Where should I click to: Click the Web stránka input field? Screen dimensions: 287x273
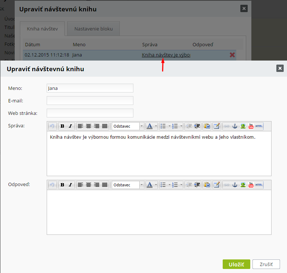click(x=90, y=113)
